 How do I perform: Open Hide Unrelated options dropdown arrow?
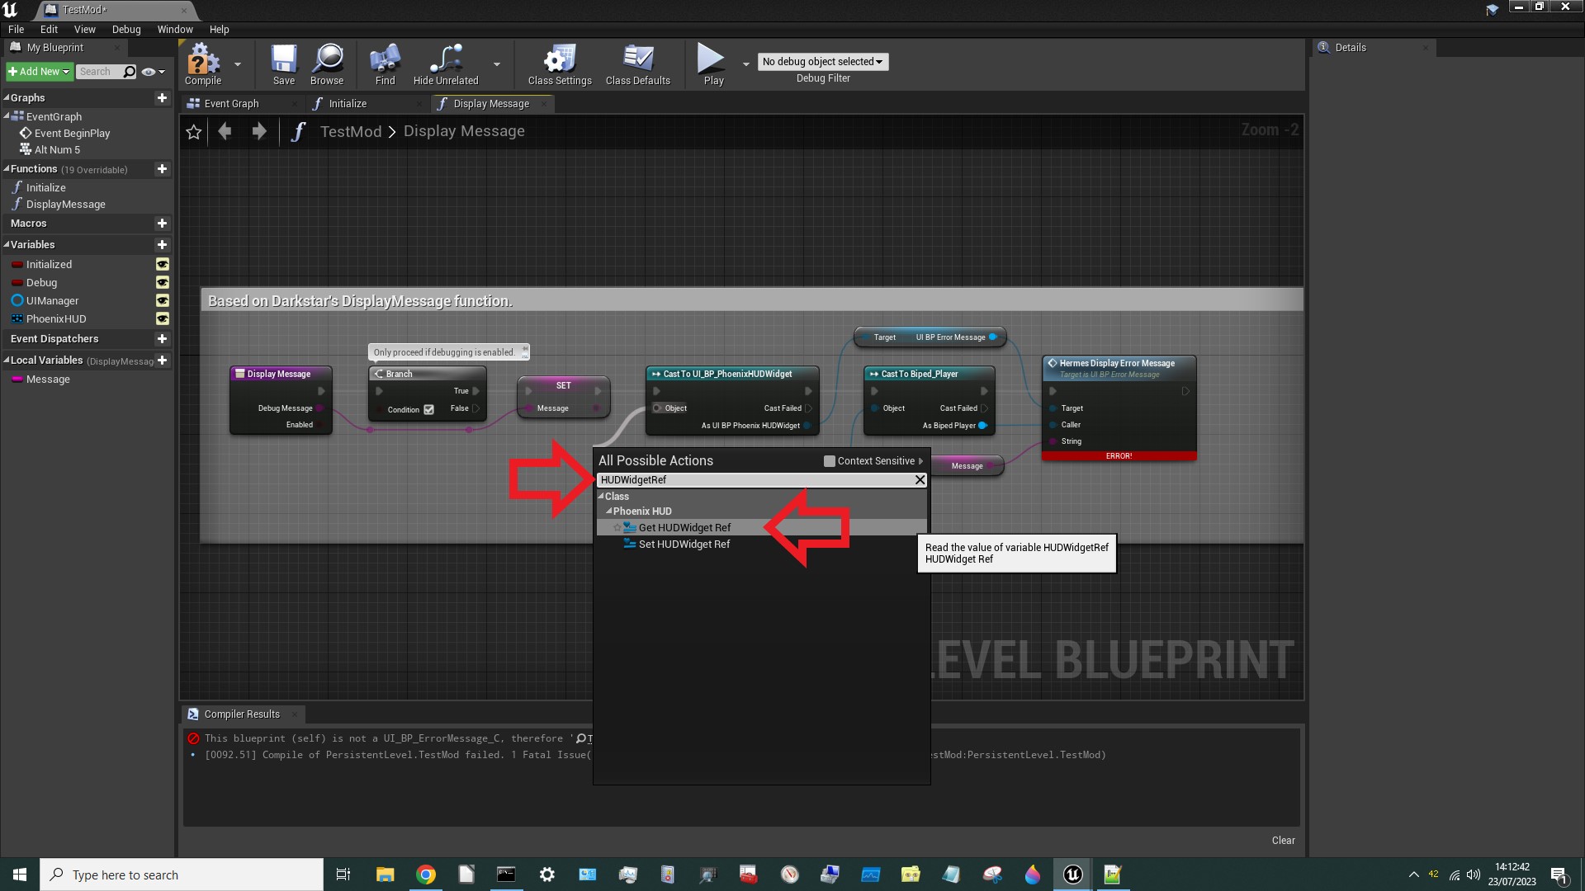pyautogui.click(x=497, y=64)
